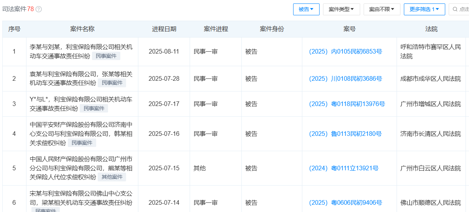Image resolution: width=469 pixels, height=212 pixels.
Task: Open case number (2025) 粤0606民初9406号
Action: point(345,202)
